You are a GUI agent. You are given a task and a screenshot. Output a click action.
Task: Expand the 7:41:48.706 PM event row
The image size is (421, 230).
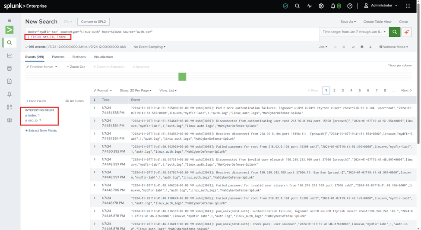(x=95, y=185)
